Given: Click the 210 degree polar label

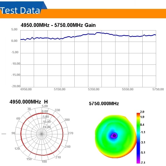Looking at the screenshot, I should click(58, 157).
